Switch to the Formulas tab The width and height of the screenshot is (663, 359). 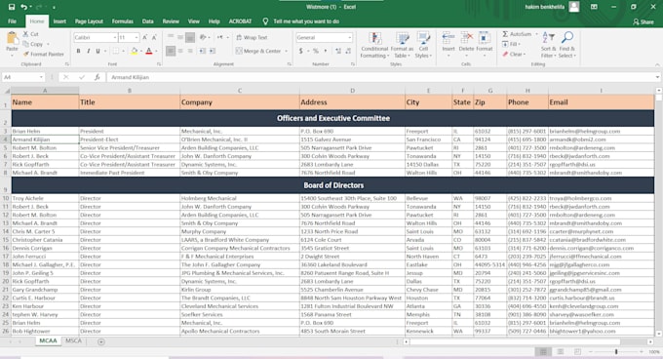123,21
